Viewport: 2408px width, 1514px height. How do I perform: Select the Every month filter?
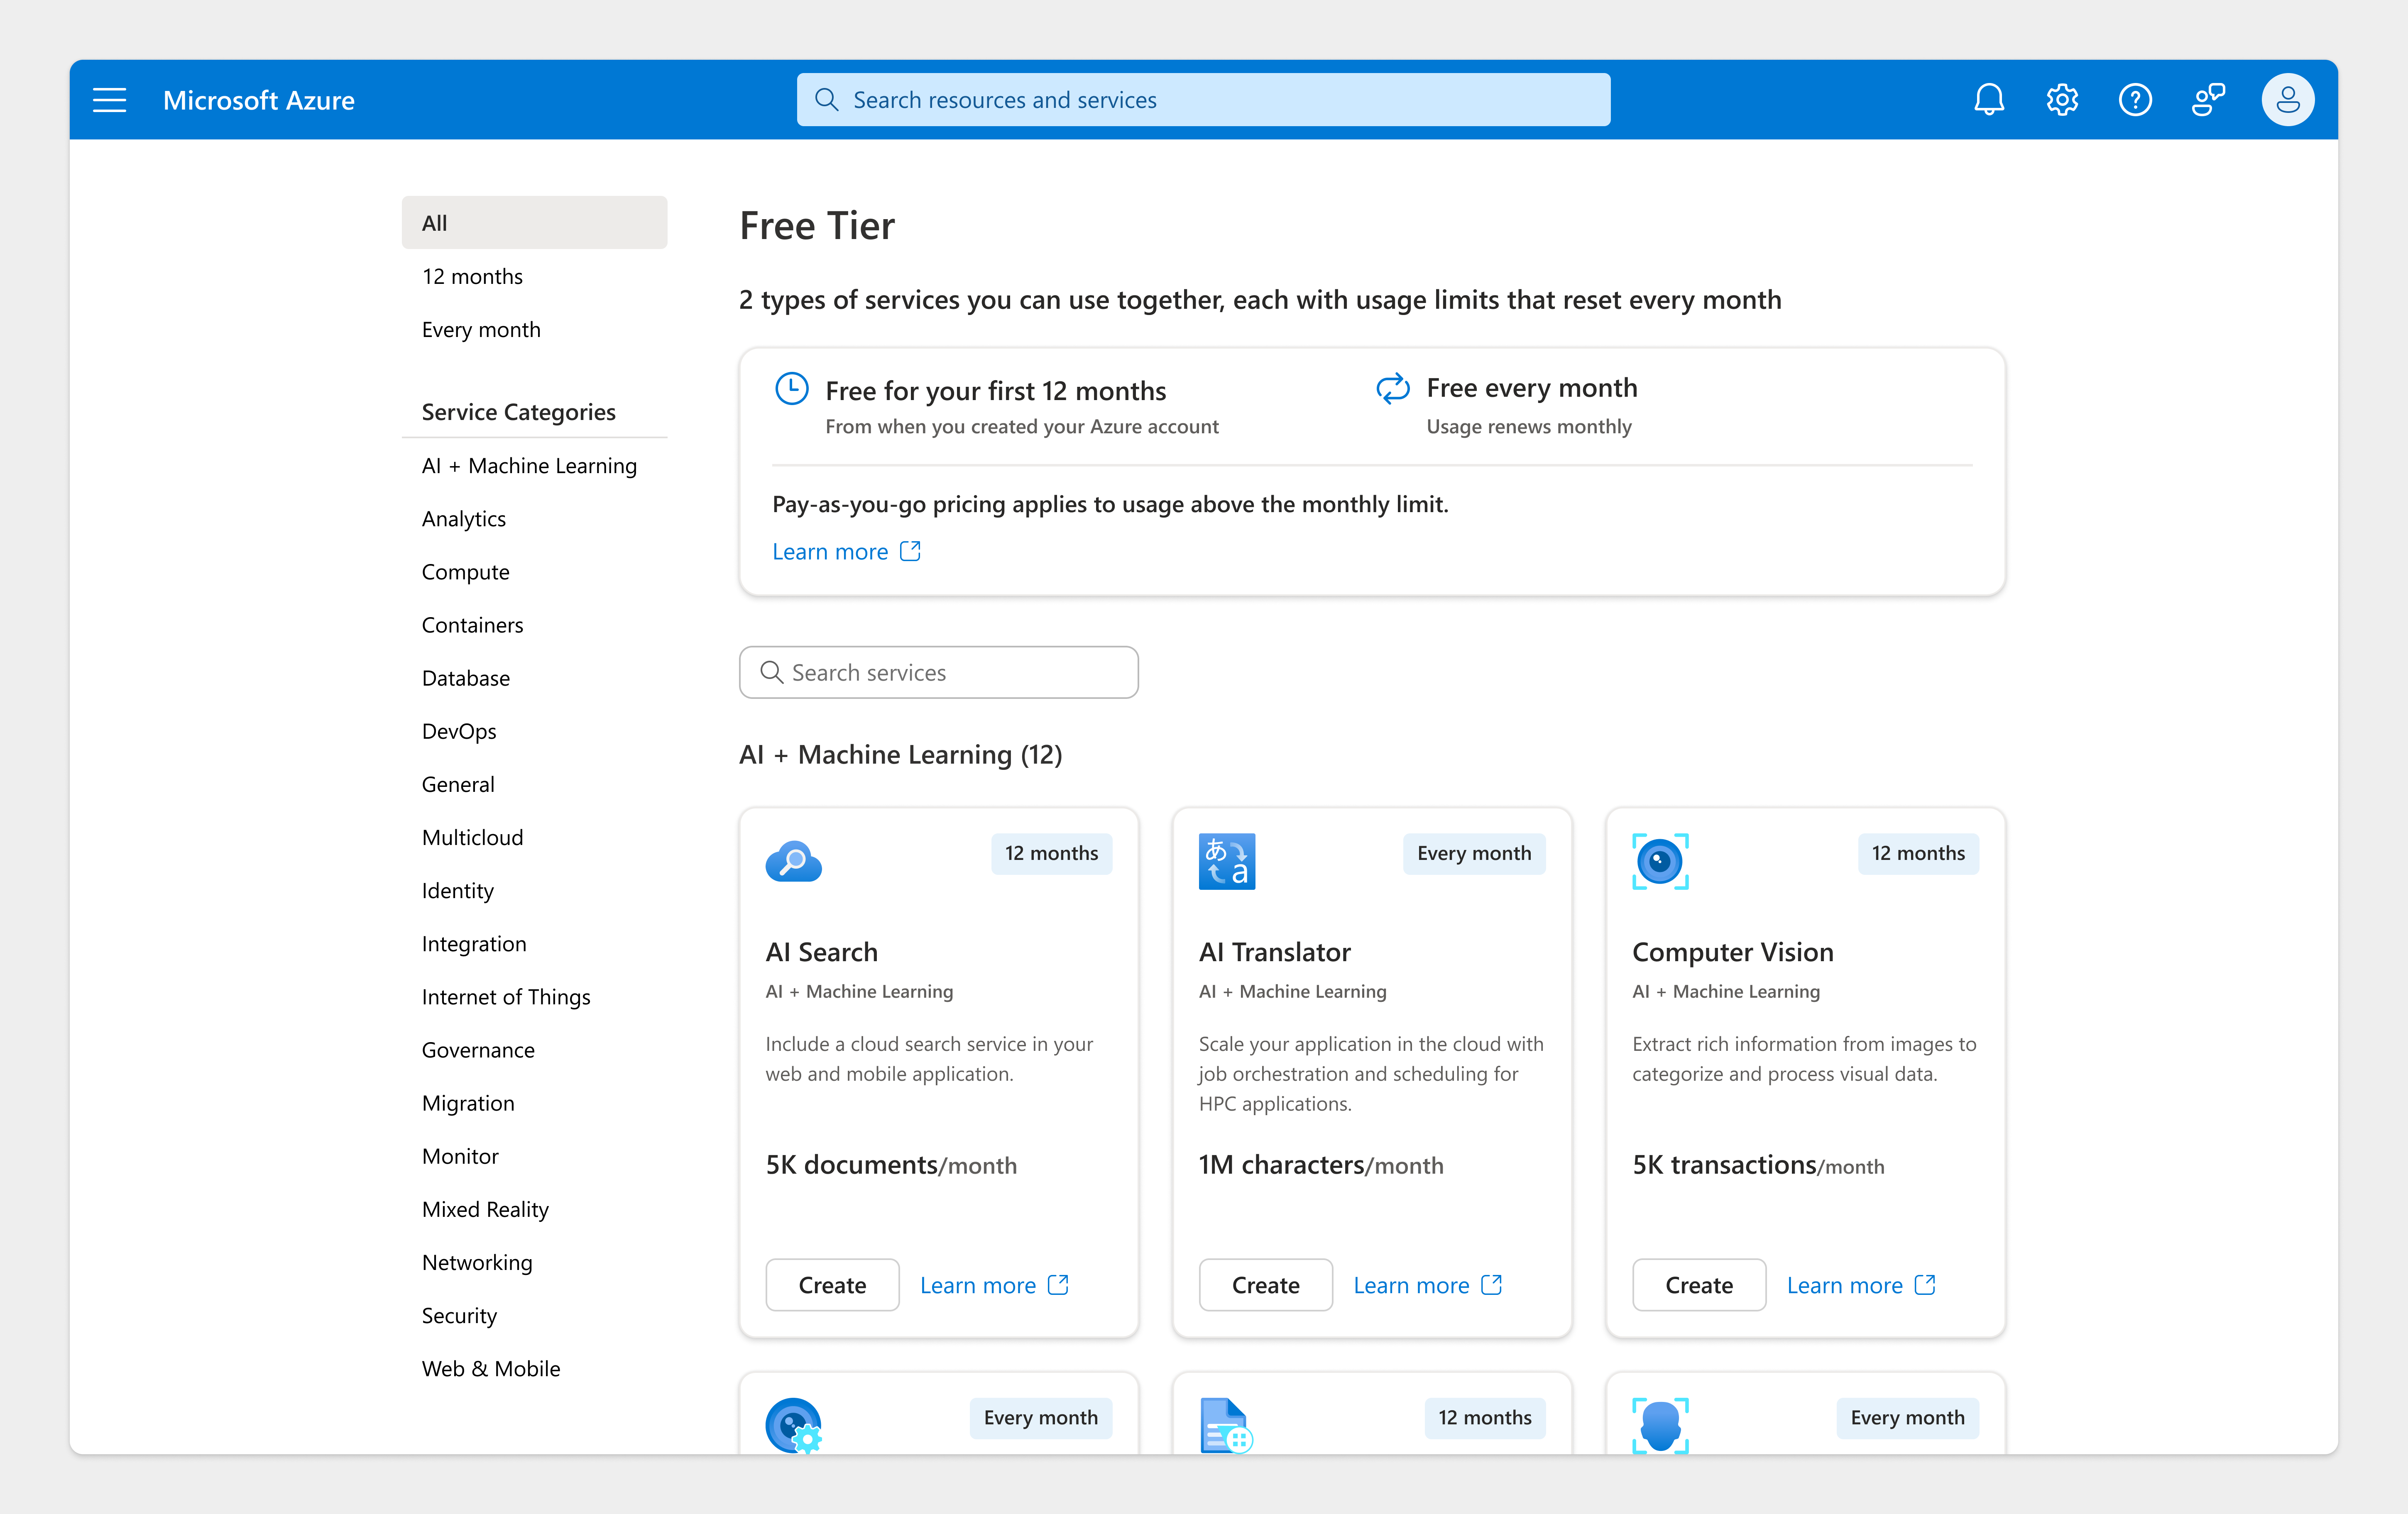[x=481, y=330]
